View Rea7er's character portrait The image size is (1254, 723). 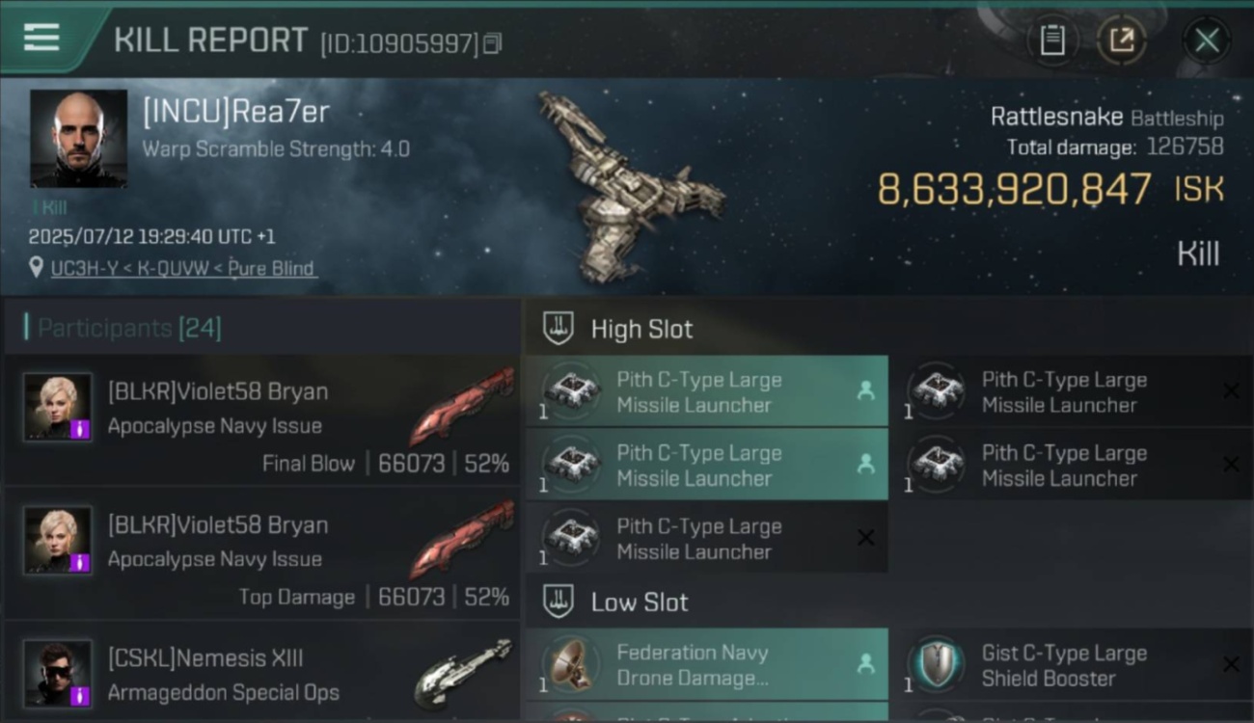78,138
